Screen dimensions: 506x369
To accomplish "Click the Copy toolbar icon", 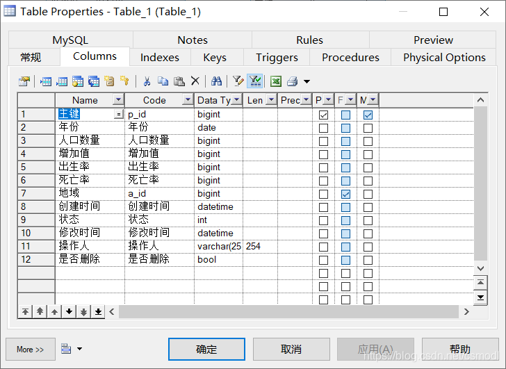I will [163, 81].
